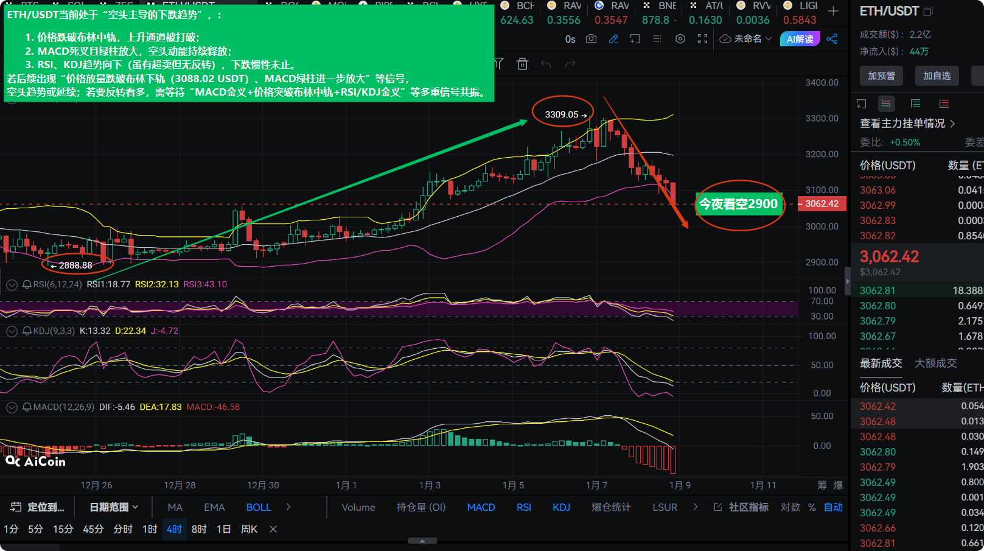Image resolution: width=984 pixels, height=551 pixels.
Task: Open chart settings via the hexagon icon
Action: click(680, 39)
